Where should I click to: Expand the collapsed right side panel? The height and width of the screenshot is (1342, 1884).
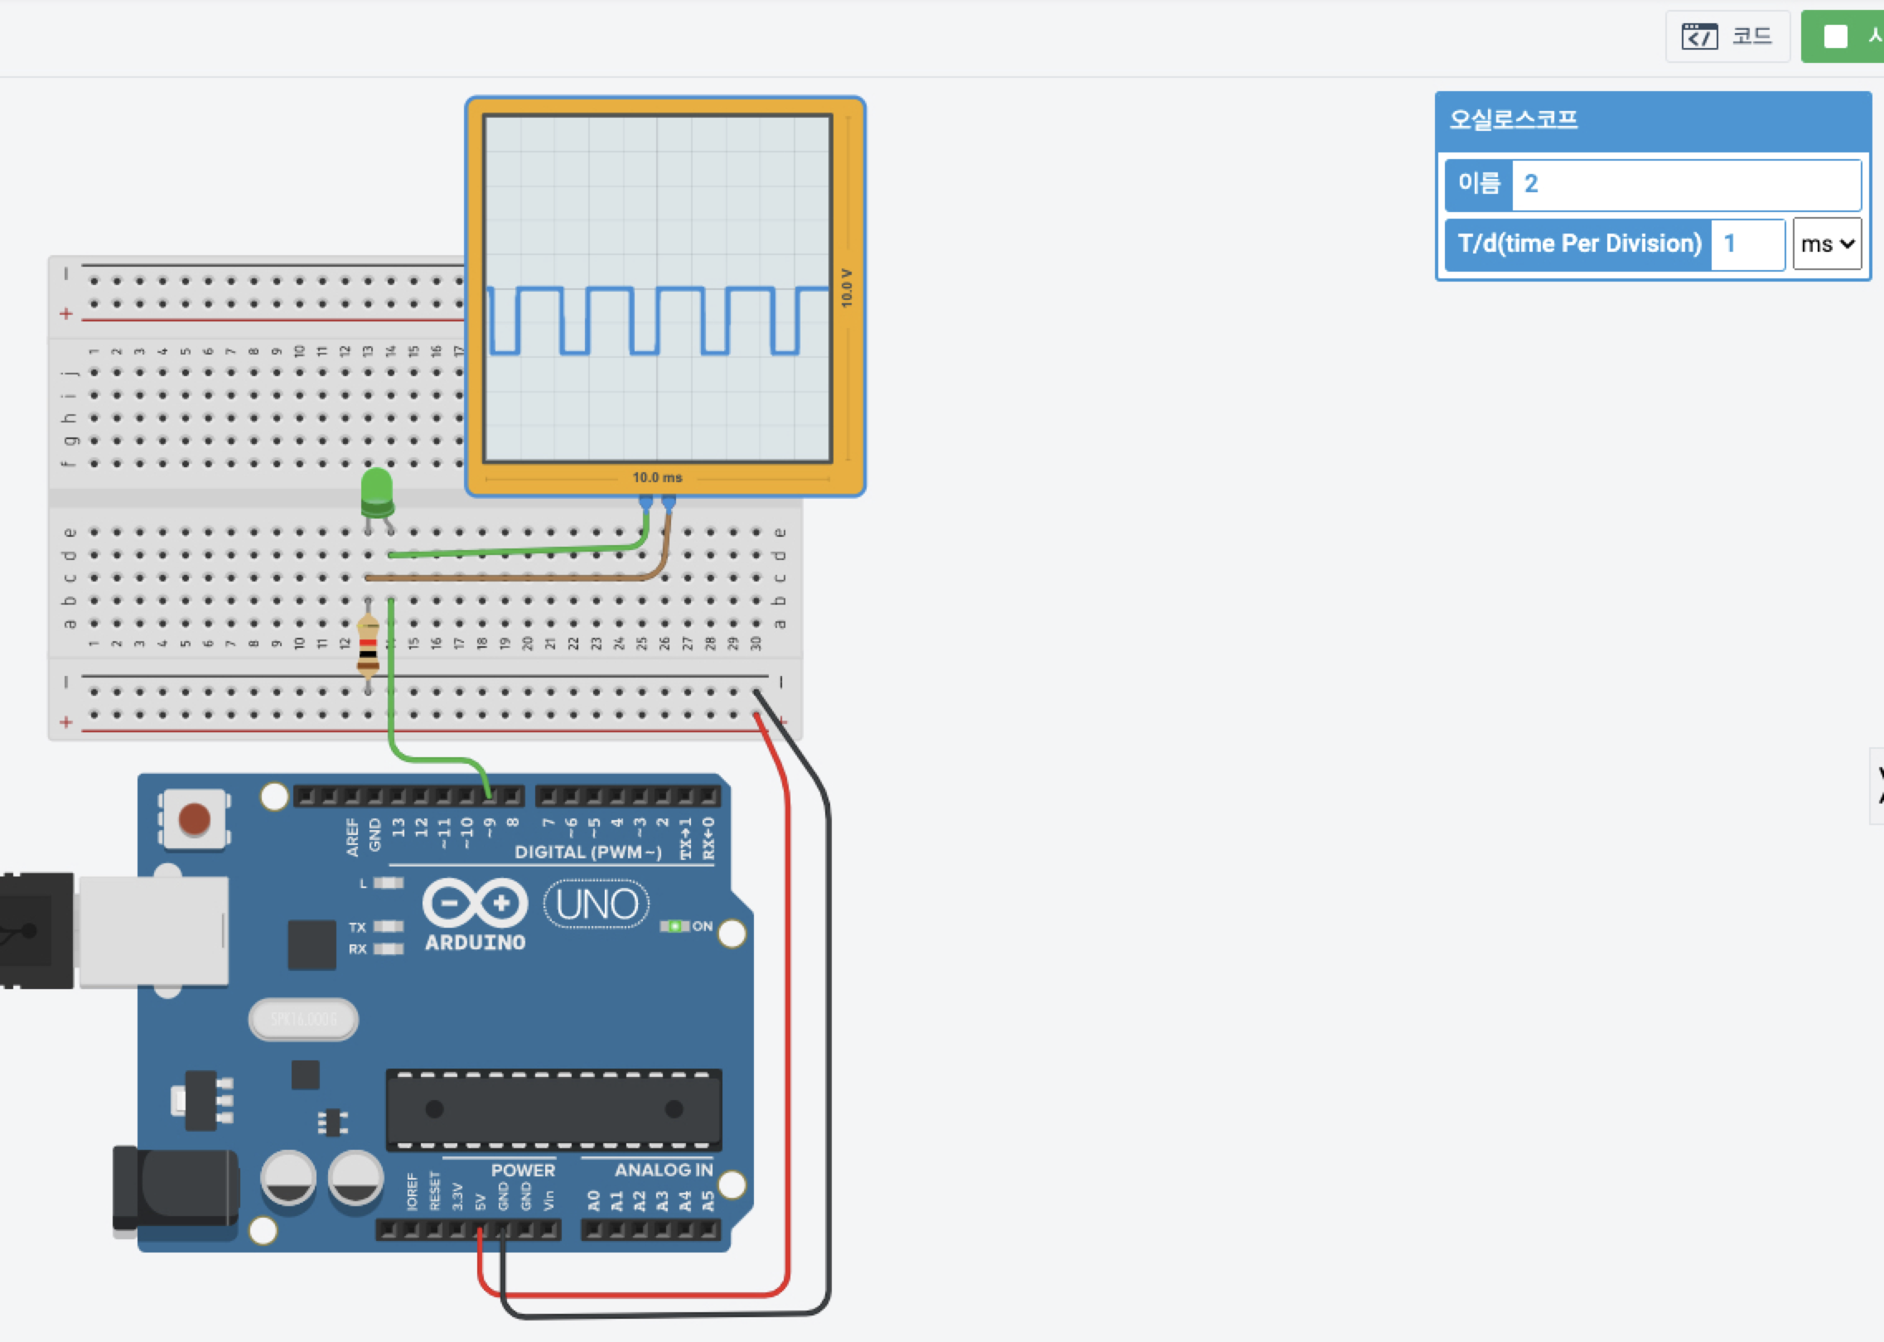tap(1877, 785)
